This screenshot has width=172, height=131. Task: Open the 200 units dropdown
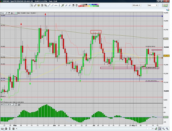[136, 5]
